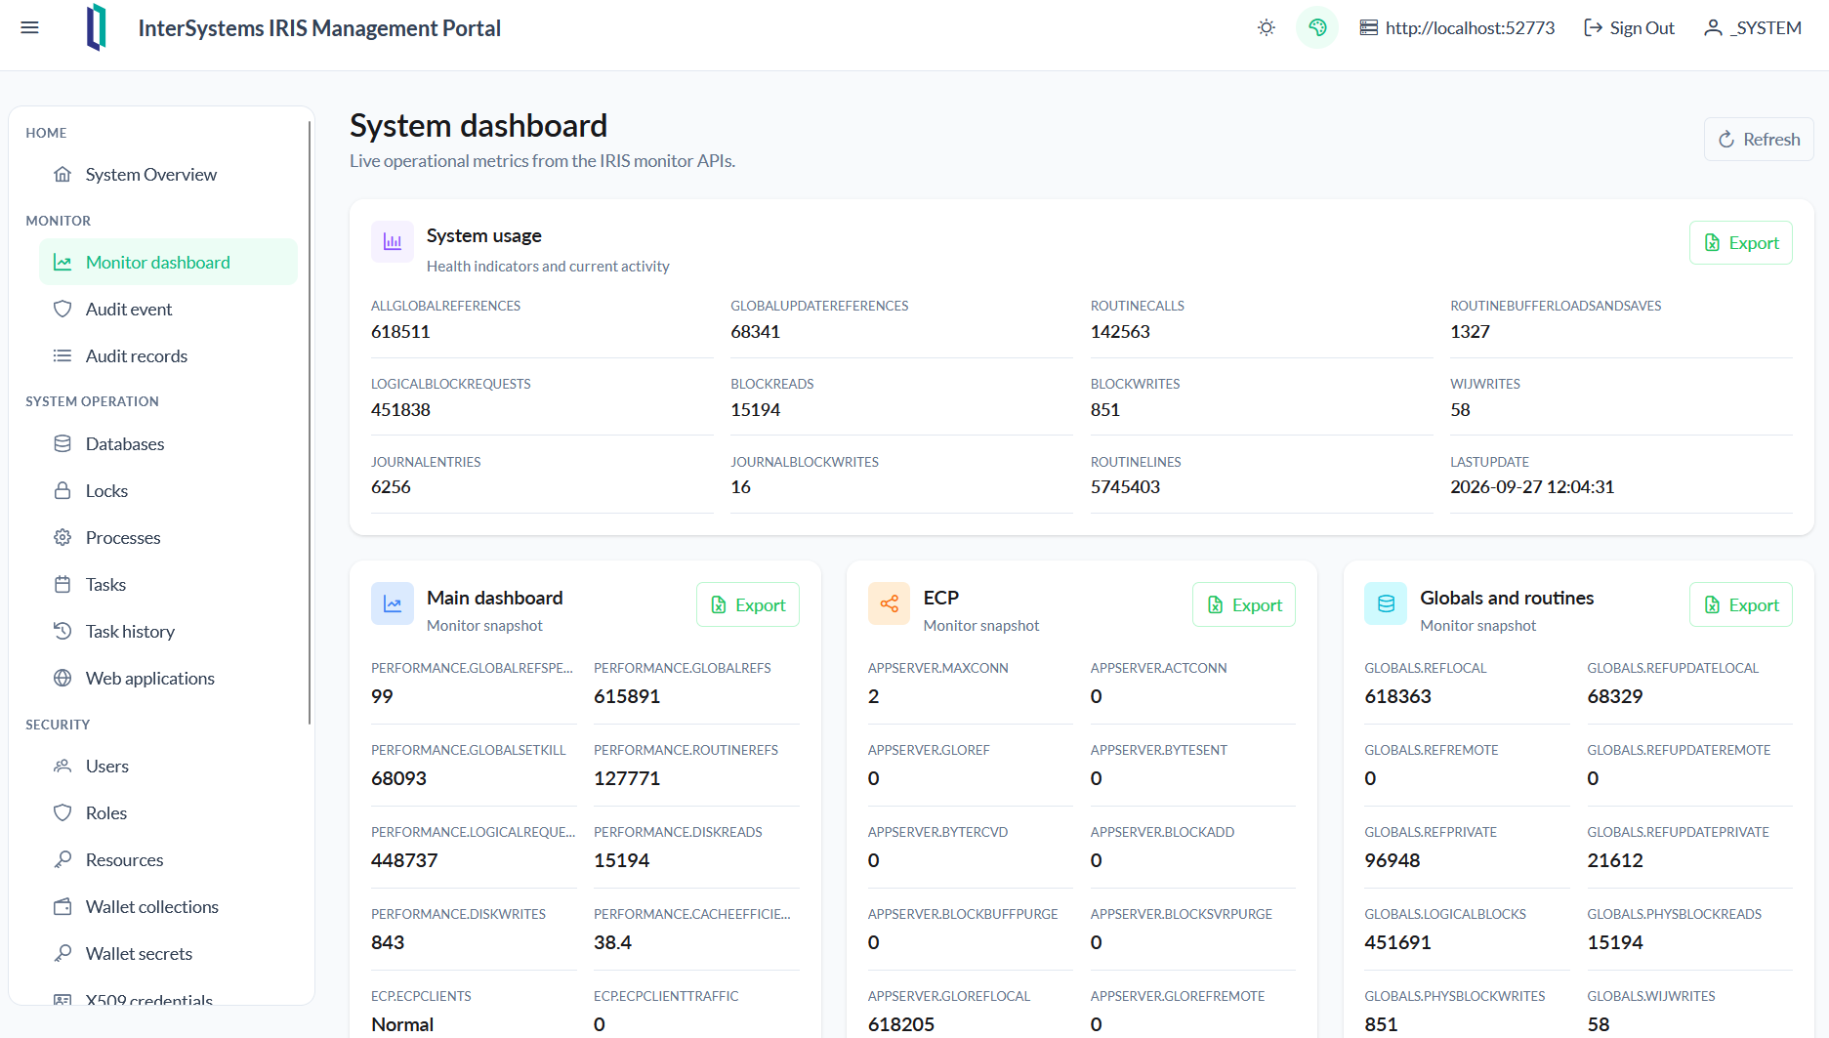
Task: Click the Roles shield icon
Action: pos(62,812)
